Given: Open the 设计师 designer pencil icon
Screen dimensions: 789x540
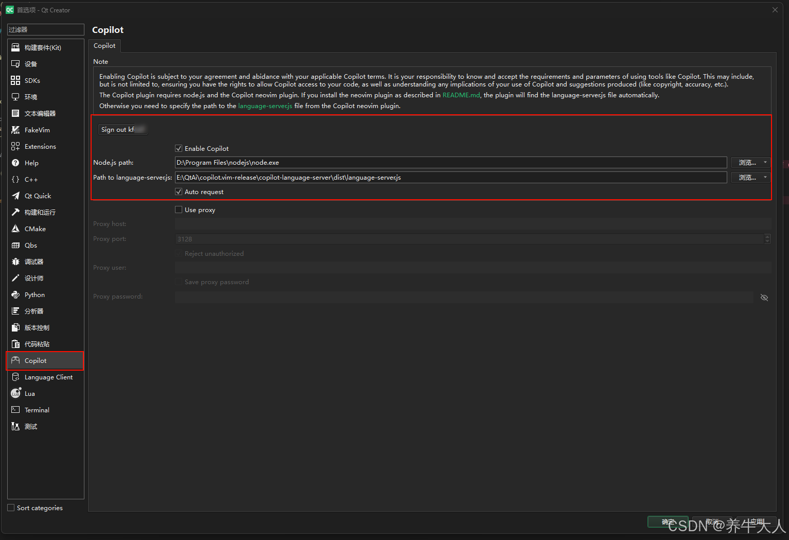Looking at the screenshot, I should pos(15,278).
